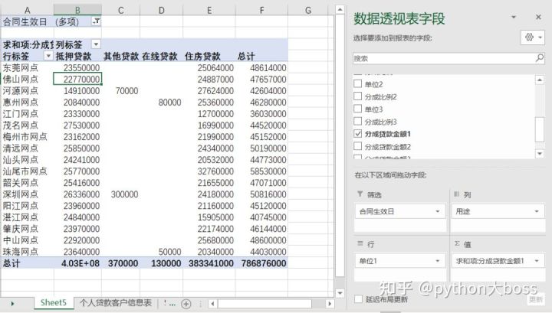Open the 列标签 filter dropdown
Viewport: 552px width, 313px height.
pos(96,44)
